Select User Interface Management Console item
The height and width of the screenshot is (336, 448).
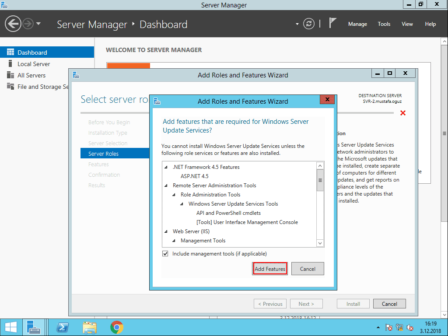[x=247, y=222]
